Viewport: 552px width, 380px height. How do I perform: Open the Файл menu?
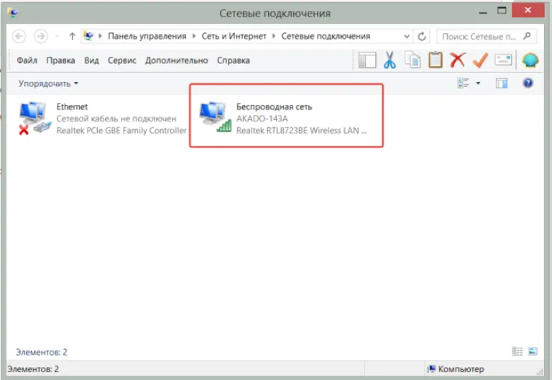click(27, 60)
